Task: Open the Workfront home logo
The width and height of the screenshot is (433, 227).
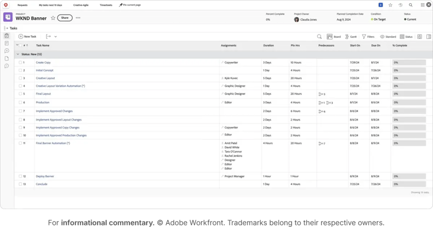Action: [x=5, y=5]
